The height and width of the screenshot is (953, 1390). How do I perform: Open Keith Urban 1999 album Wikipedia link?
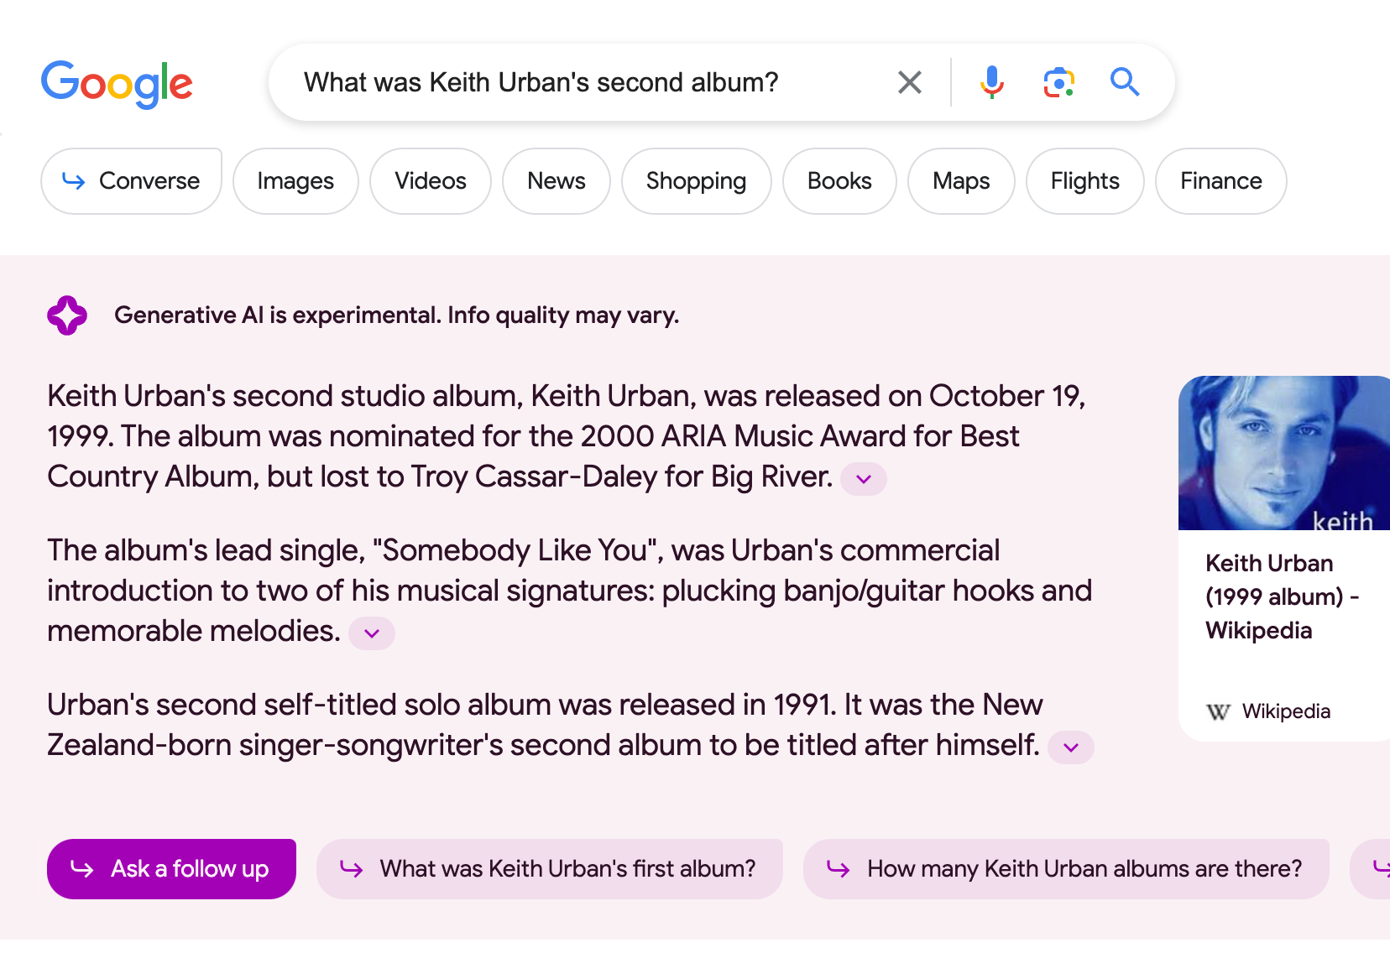(1282, 596)
